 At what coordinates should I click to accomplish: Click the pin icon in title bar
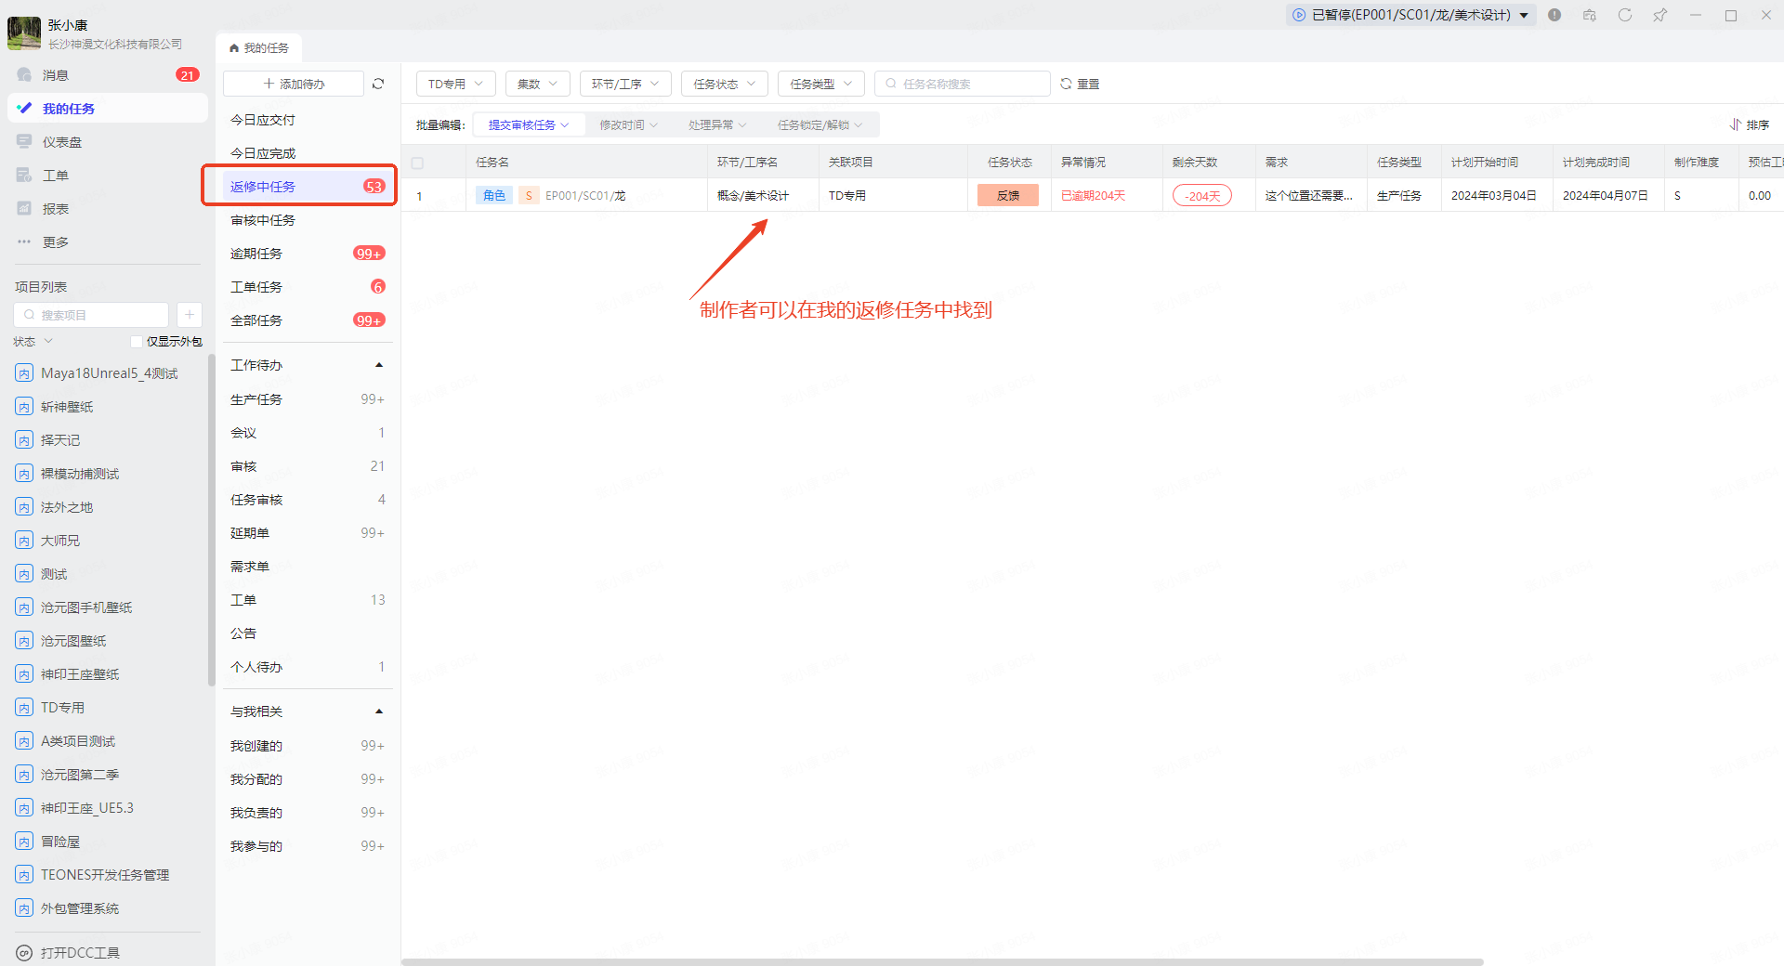[x=1659, y=15]
